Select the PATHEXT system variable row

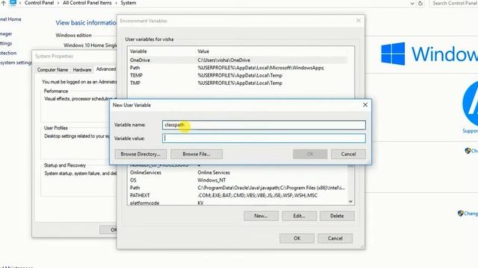point(238,195)
